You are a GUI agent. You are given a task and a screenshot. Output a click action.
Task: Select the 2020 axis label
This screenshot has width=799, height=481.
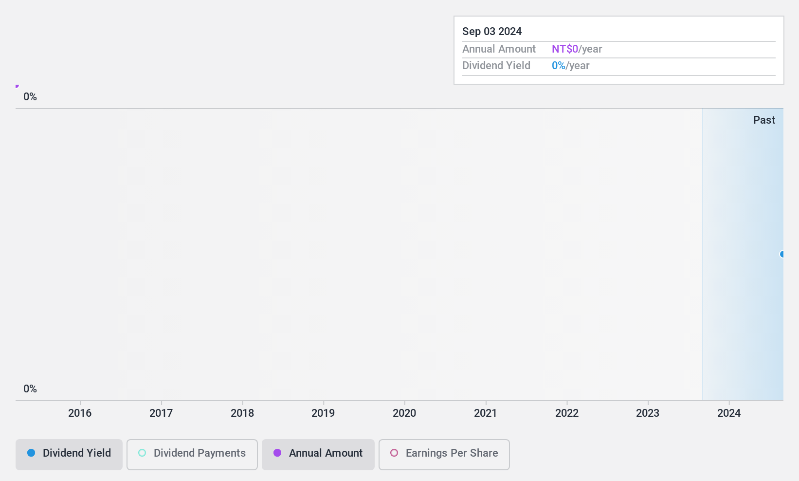coord(404,413)
